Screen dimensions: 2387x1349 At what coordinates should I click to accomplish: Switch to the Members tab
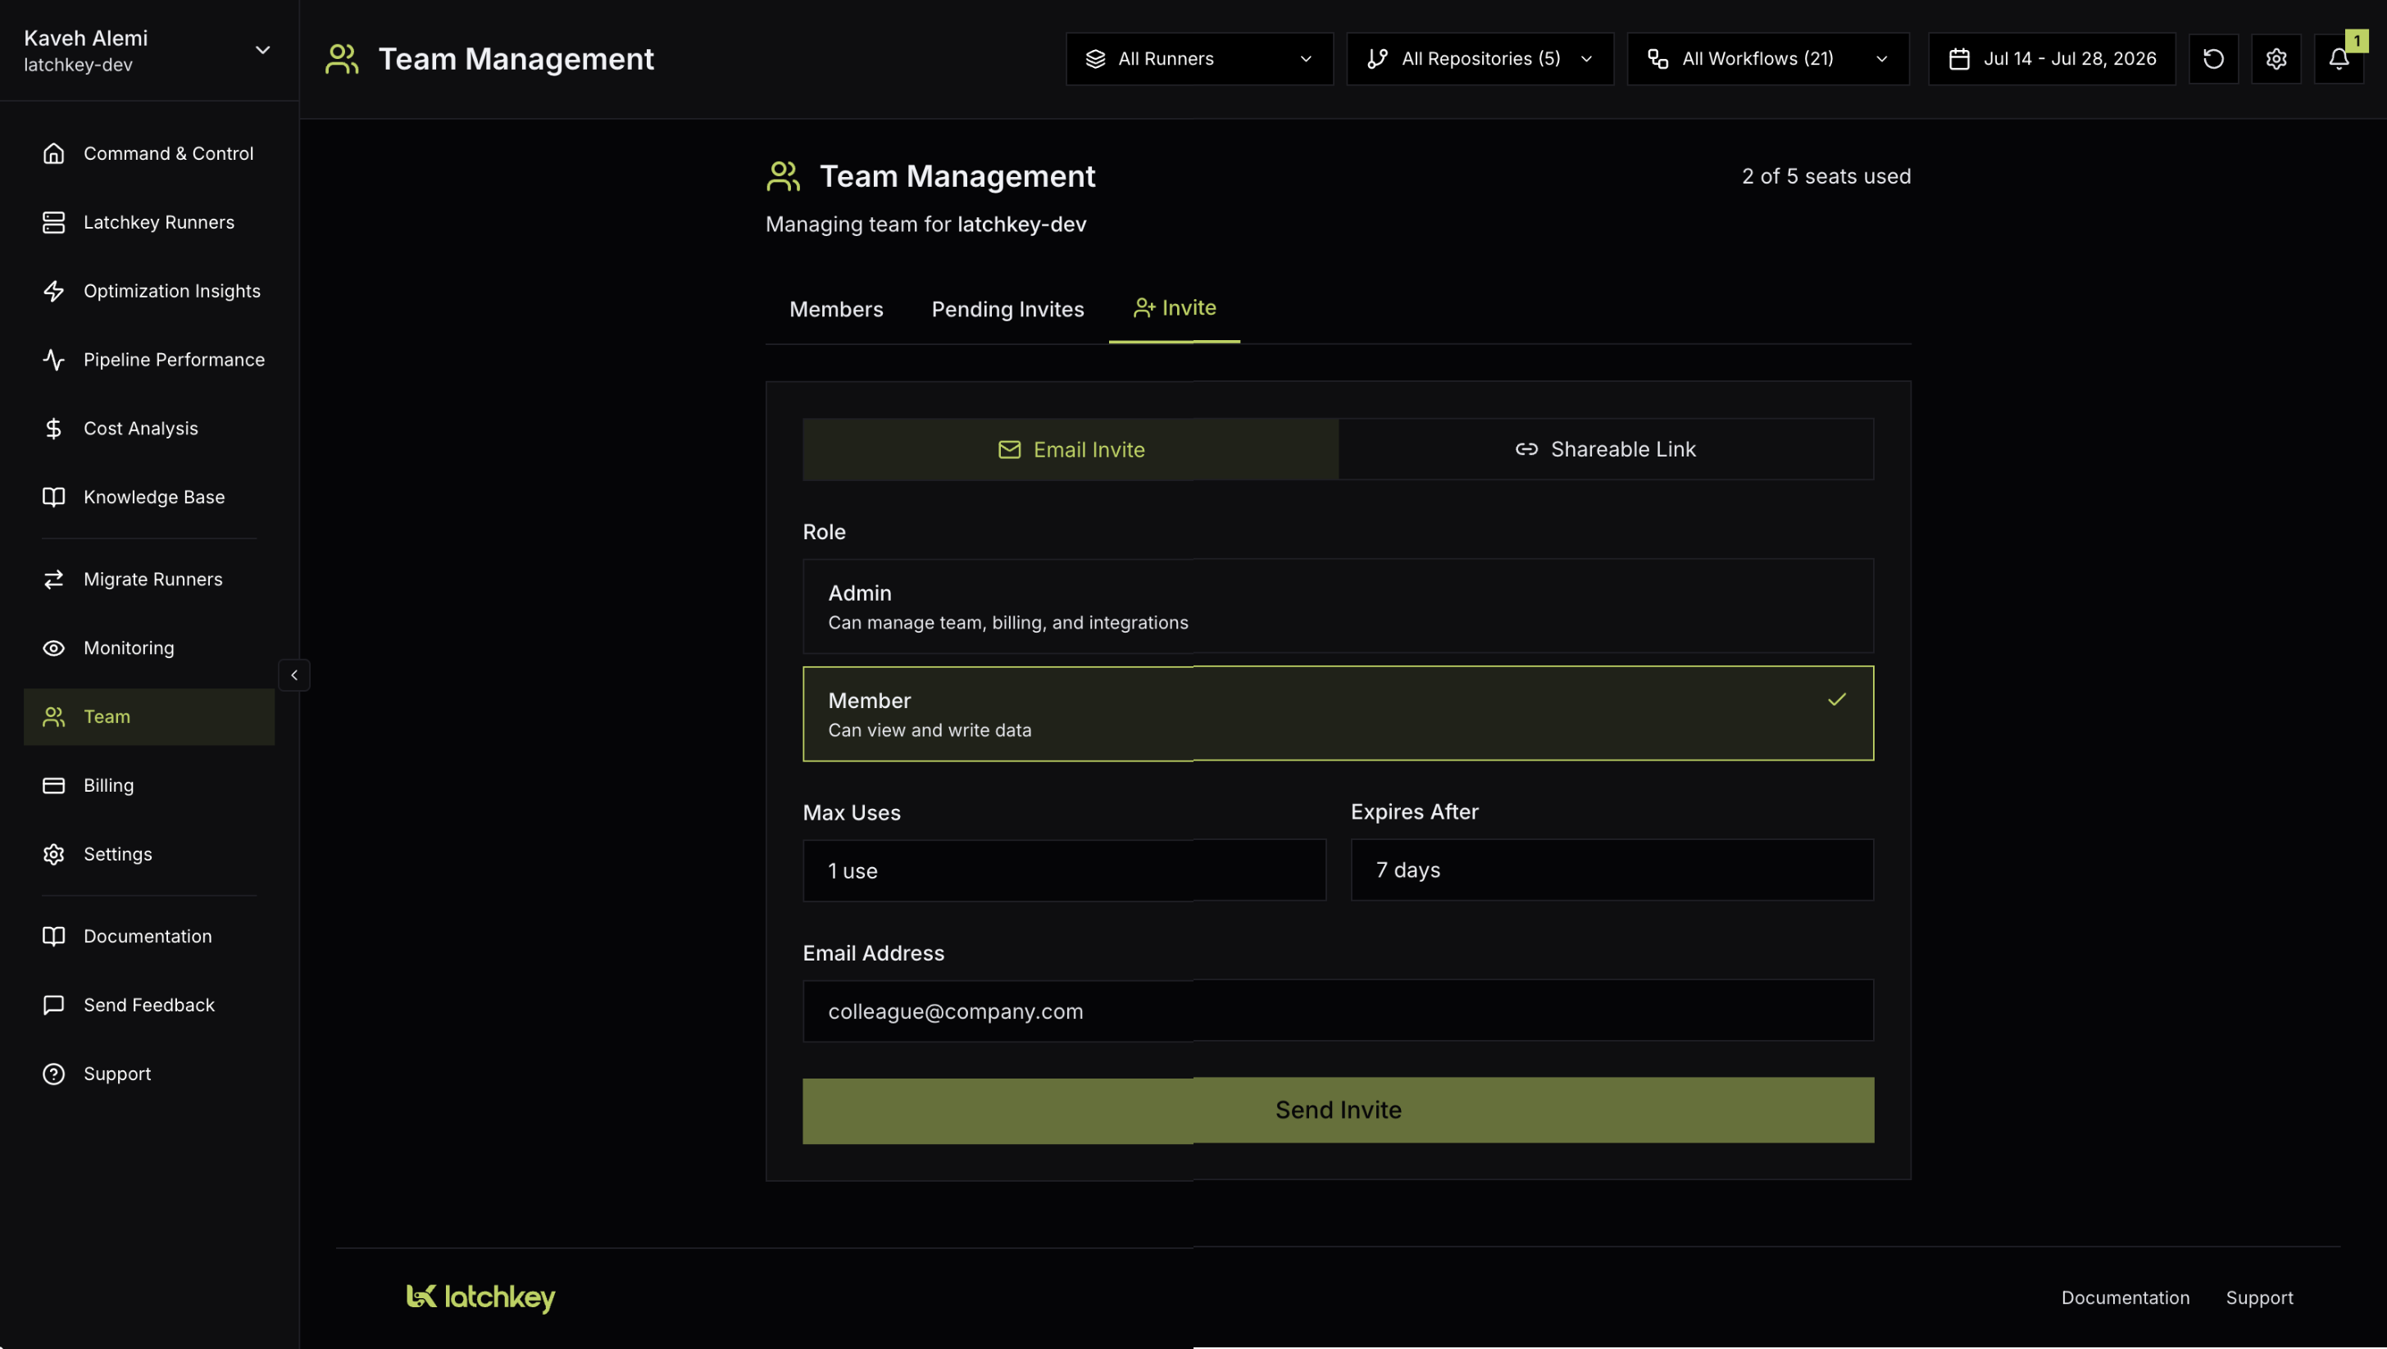click(836, 310)
